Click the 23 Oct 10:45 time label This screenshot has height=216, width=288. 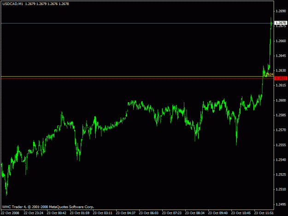241,213
